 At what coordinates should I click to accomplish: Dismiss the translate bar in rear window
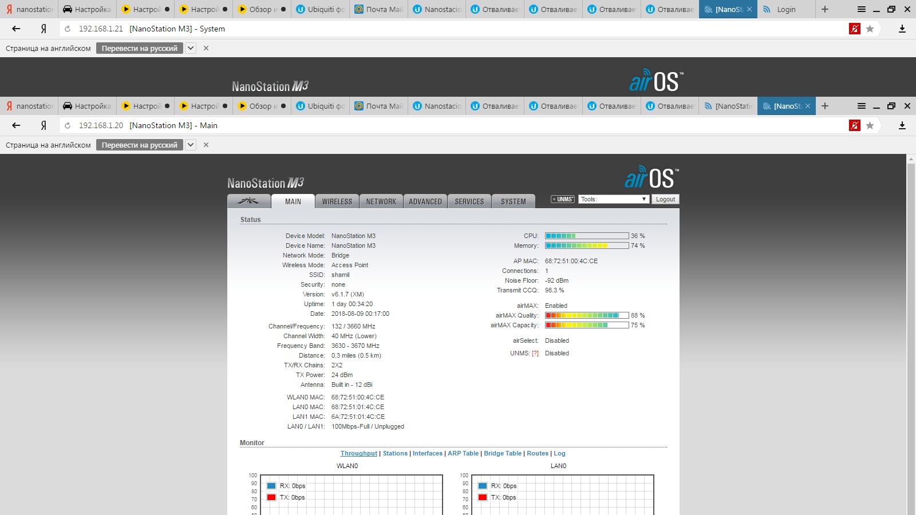(206, 48)
